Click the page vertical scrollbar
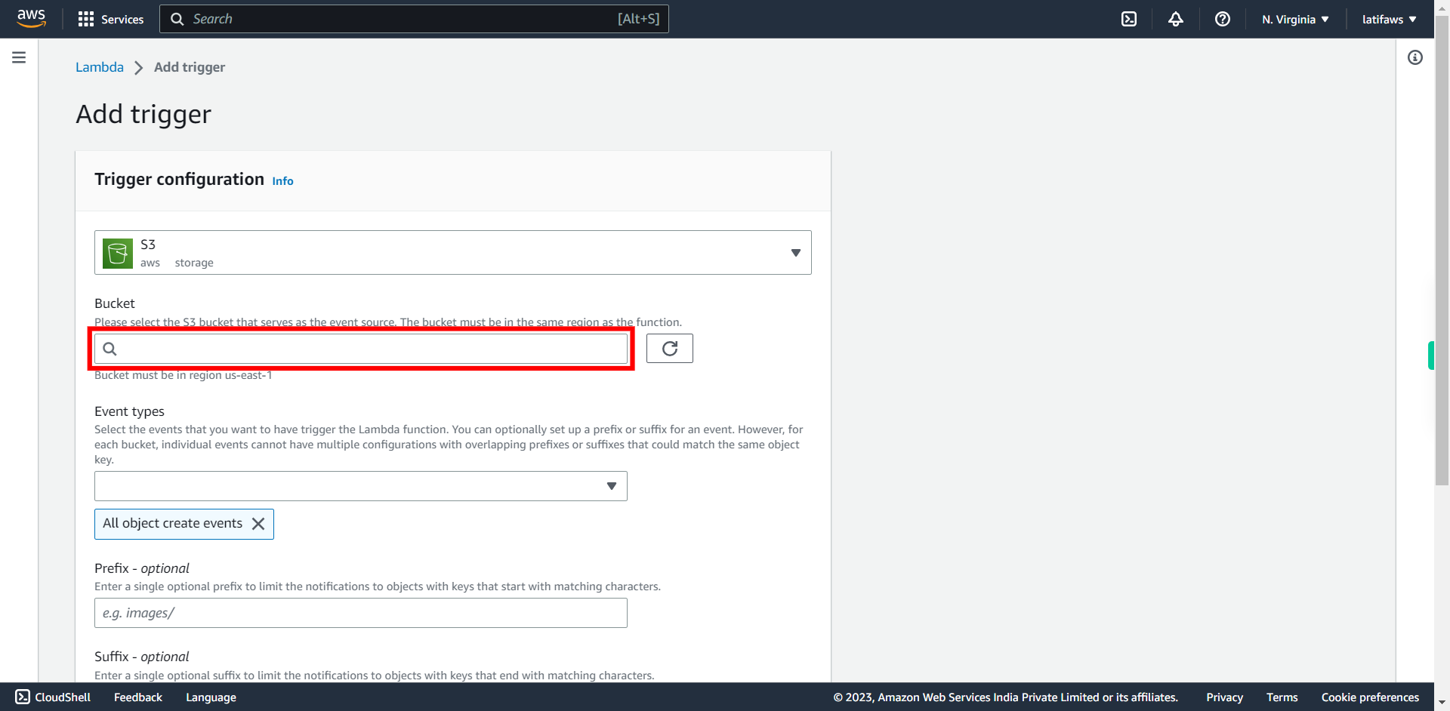The height and width of the screenshot is (711, 1450). 1442,249
